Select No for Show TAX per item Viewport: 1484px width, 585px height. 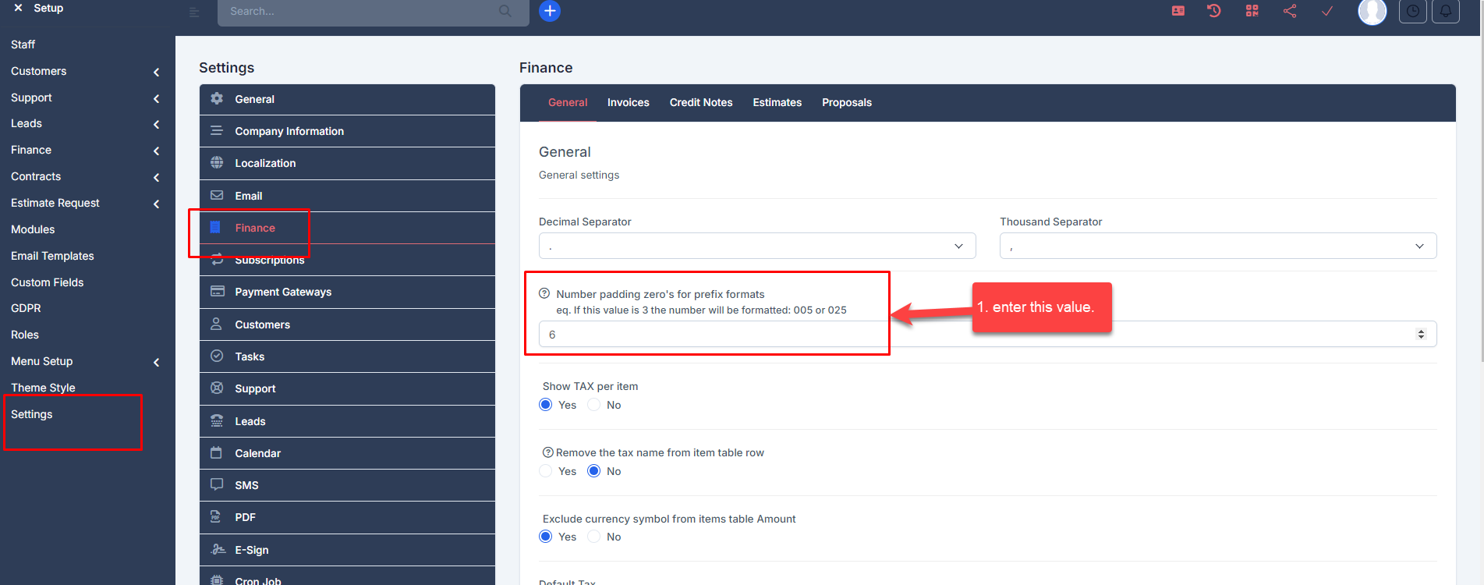coord(594,405)
